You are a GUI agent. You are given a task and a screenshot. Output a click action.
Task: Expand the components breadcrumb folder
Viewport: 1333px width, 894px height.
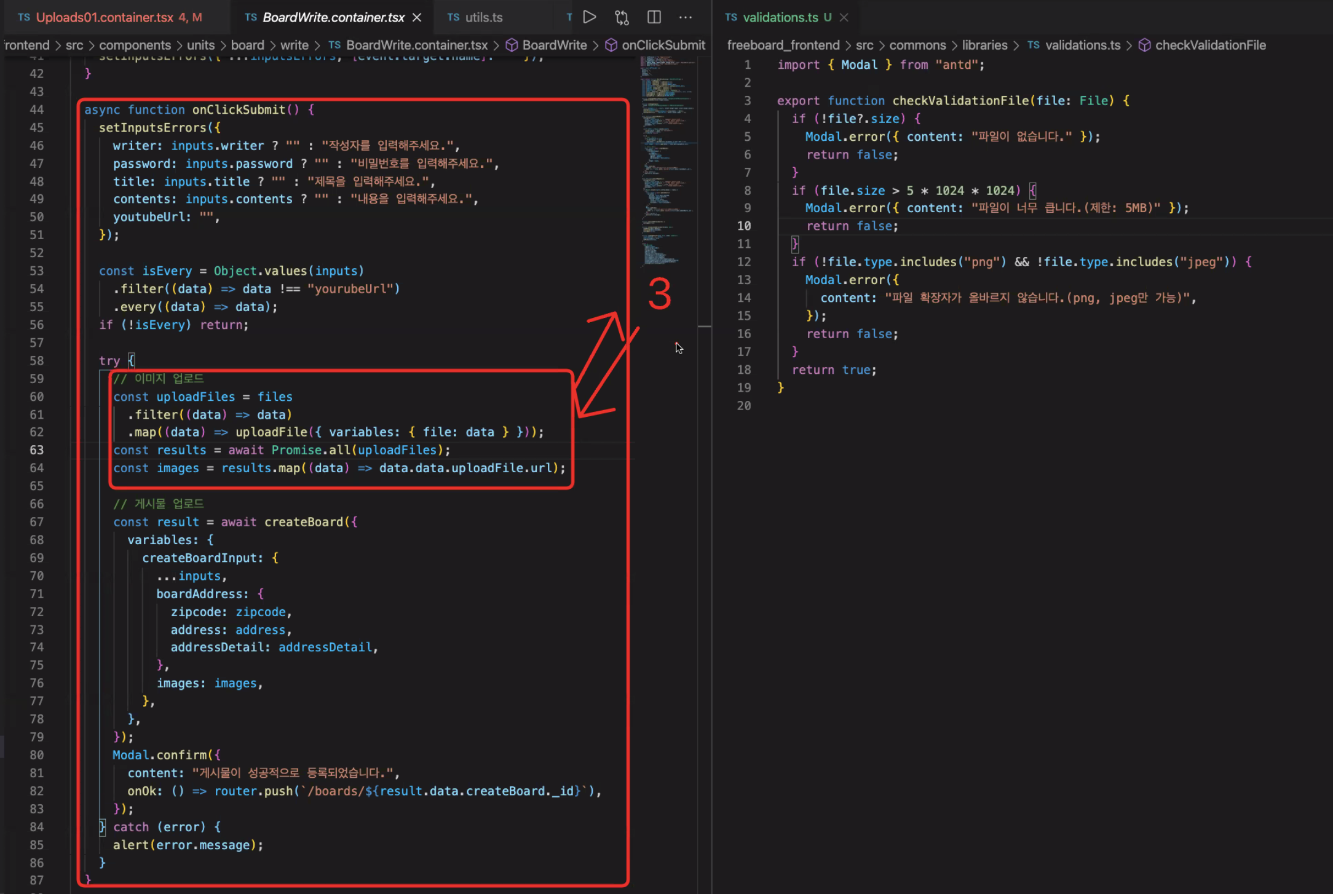(x=135, y=45)
